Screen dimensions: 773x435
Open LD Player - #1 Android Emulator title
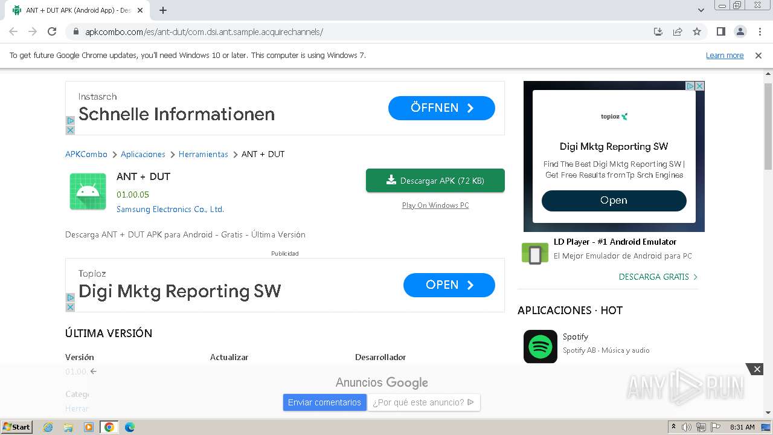pos(615,242)
